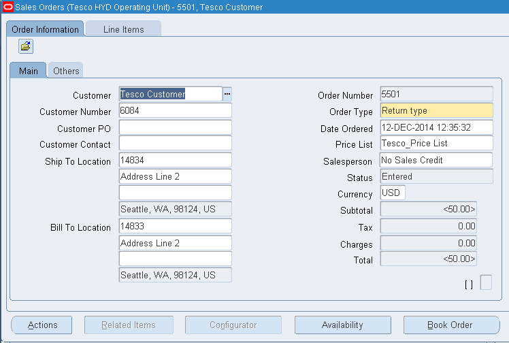
Task: Click Ship To Seattle, WA address field
Action: [x=176, y=209]
